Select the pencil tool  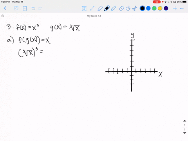100,8
